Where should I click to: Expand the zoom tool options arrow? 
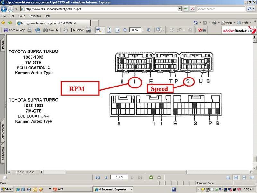103,30
